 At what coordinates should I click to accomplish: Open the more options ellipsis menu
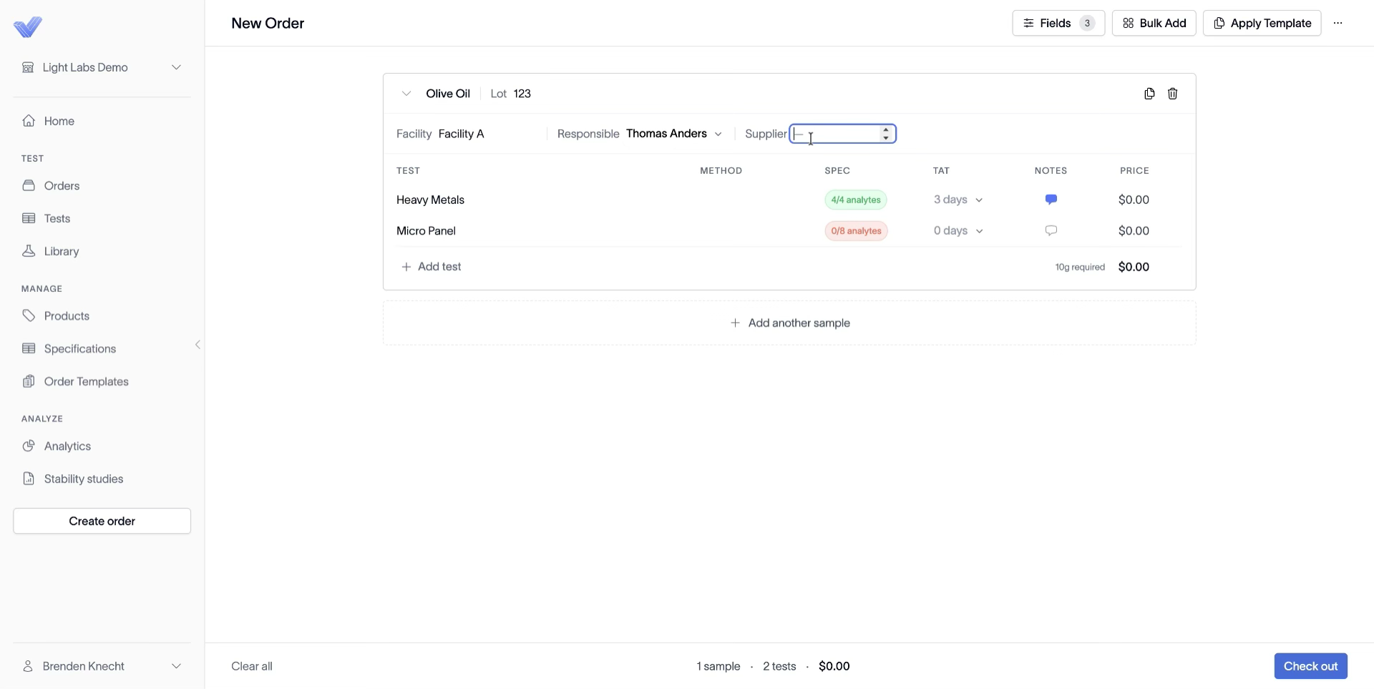(x=1338, y=23)
